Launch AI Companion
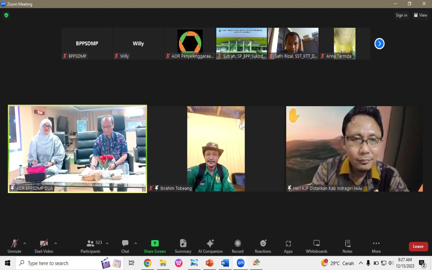This screenshot has height=270, width=432. pyautogui.click(x=210, y=246)
